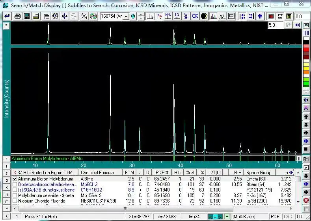Click the HKL indices toolbar icon
This screenshot has width=311, height=221.
[x=168, y=16]
